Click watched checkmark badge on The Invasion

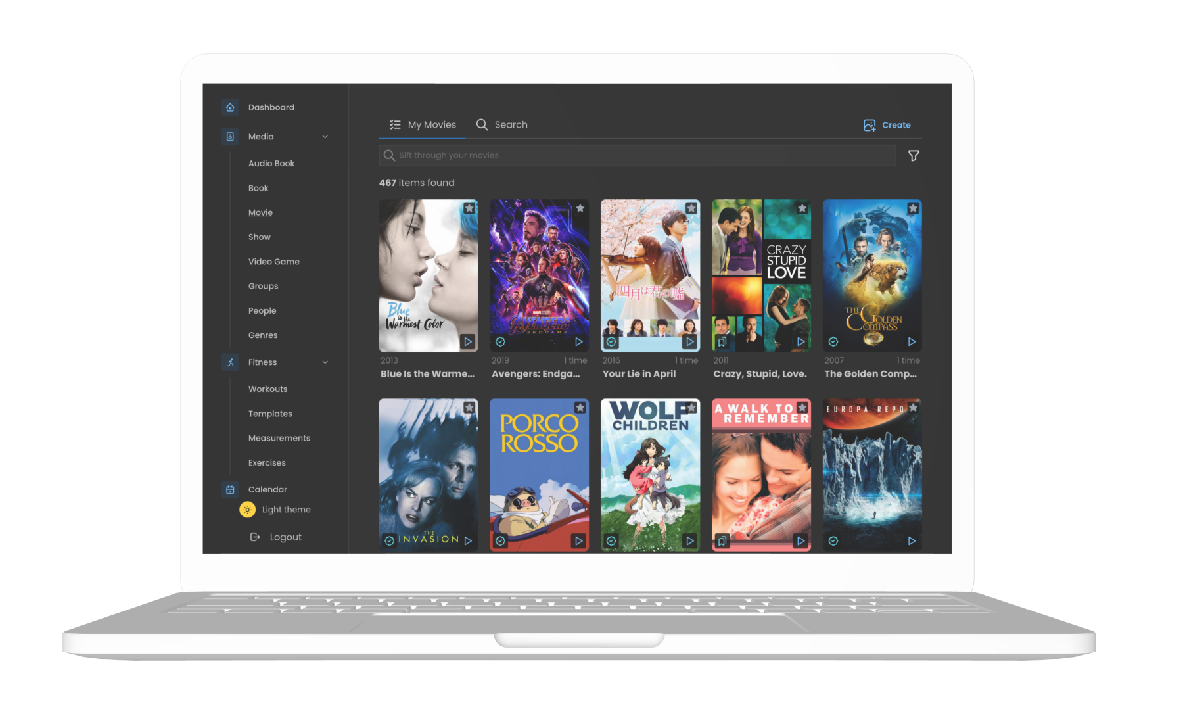[390, 541]
